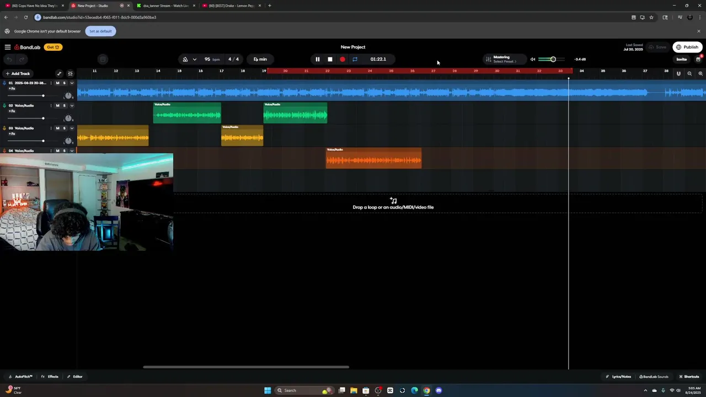This screenshot has height=397, width=706.
Task: Click the green microphone icon on track 02
Action: (x=4, y=106)
